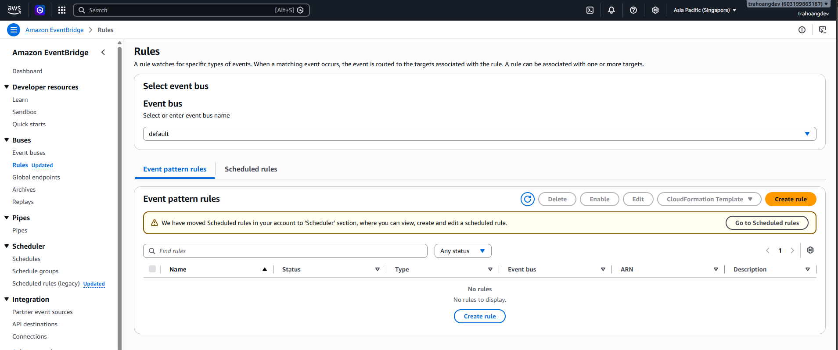Open Replays in the sidebar
838x350 pixels.
(23, 202)
